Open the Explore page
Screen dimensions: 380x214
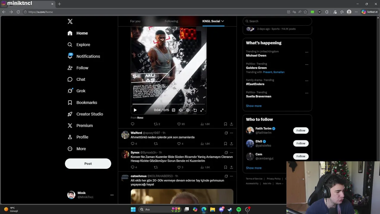point(79,45)
